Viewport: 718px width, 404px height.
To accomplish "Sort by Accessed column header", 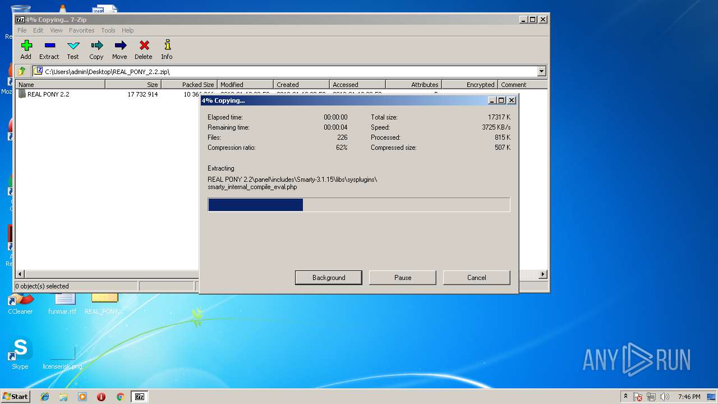I will click(358, 85).
